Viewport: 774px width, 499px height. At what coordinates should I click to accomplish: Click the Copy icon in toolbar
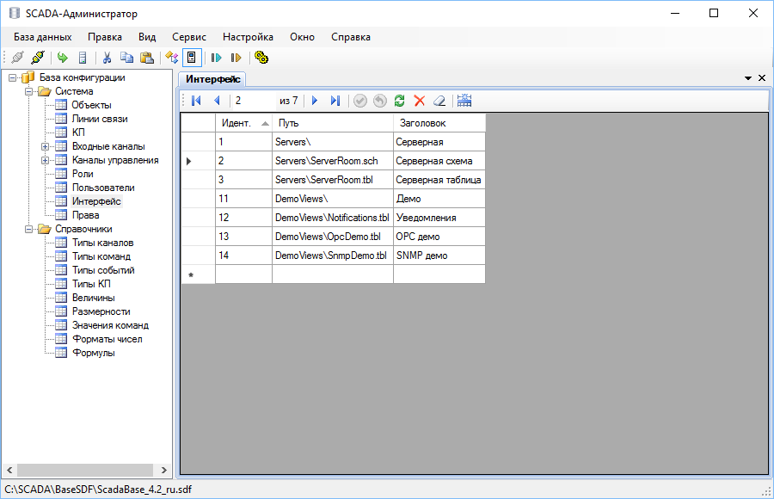click(x=127, y=58)
